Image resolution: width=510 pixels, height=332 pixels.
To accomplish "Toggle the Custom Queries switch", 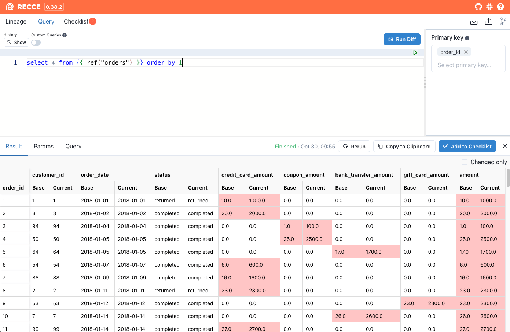I will click(x=36, y=43).
